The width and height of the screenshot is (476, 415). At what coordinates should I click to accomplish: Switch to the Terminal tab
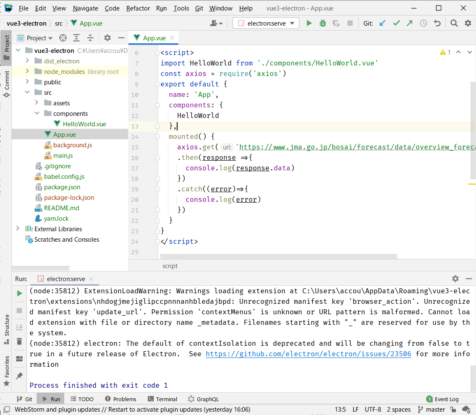click(x=162, y=399)
